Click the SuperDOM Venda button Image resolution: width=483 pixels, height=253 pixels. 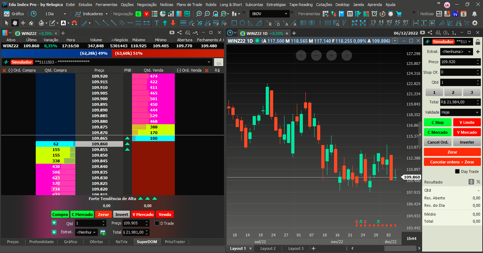tap(165, 215)
